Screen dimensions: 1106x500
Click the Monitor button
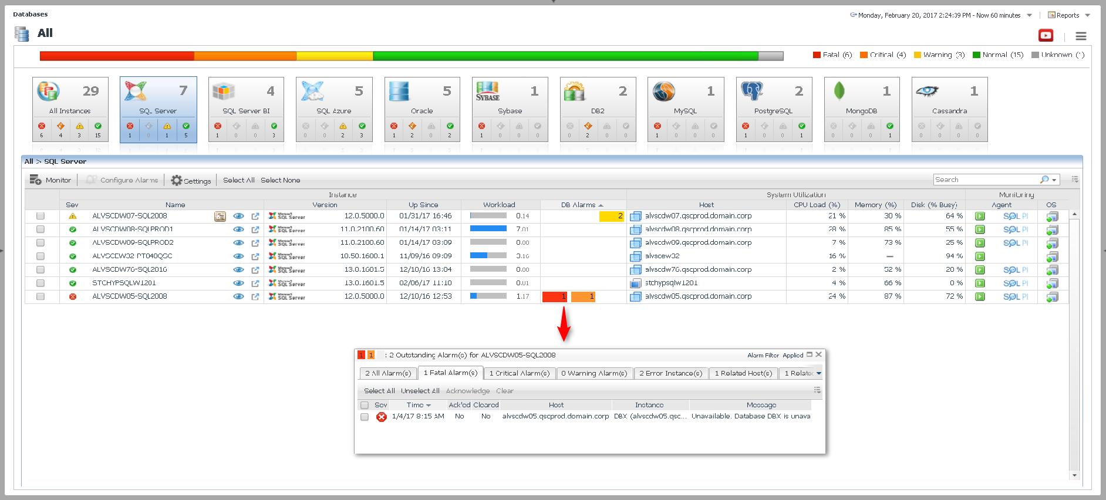point(51,180)
